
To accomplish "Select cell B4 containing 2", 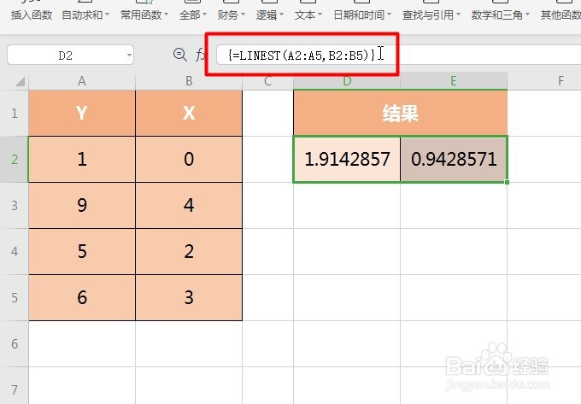I will point(189,251).
